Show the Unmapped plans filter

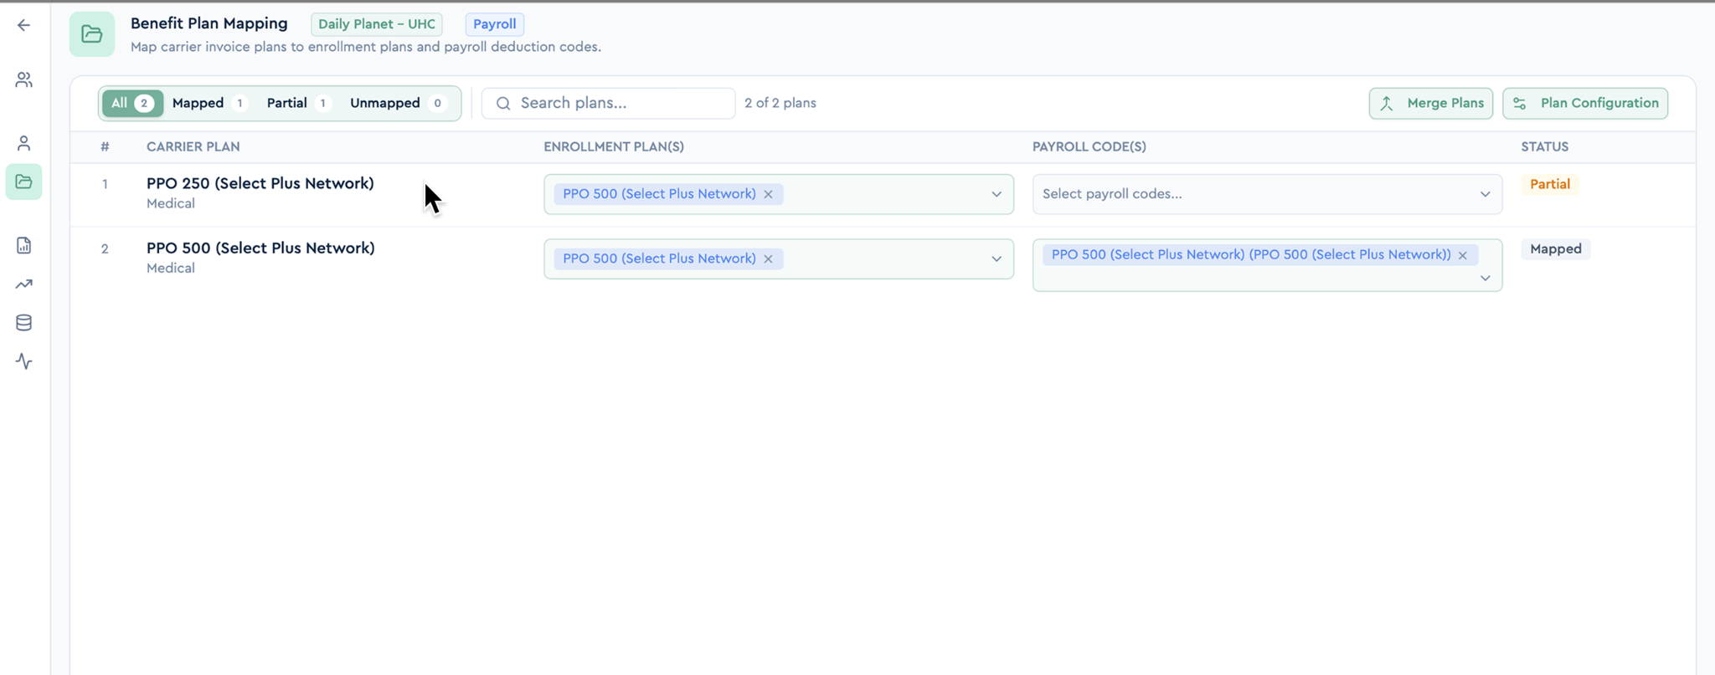click(x=397, y=103)
